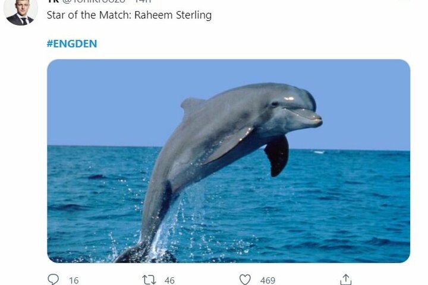
Task: Click the author's bold display name
Action: click(53, 1)
